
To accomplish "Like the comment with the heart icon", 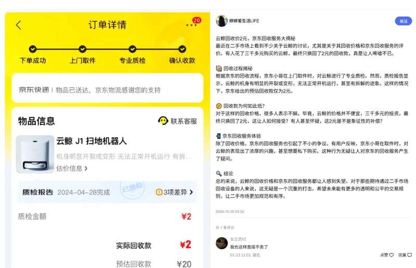I will (x=392, y=254).
